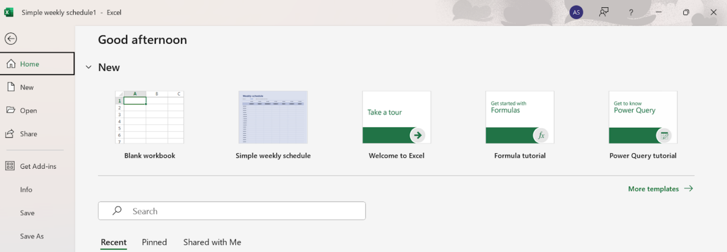Open the AS account profile avatar

click(x=576, y=12)
